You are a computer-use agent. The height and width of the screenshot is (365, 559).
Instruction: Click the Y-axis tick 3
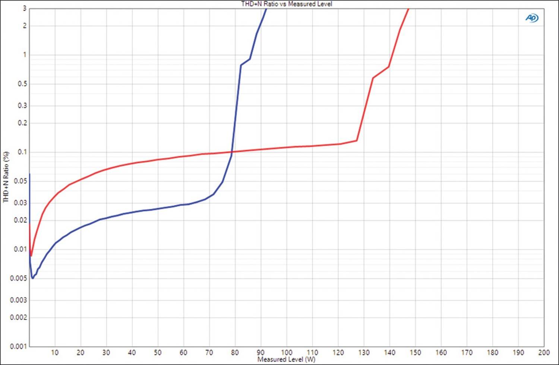tap(25, 9)
